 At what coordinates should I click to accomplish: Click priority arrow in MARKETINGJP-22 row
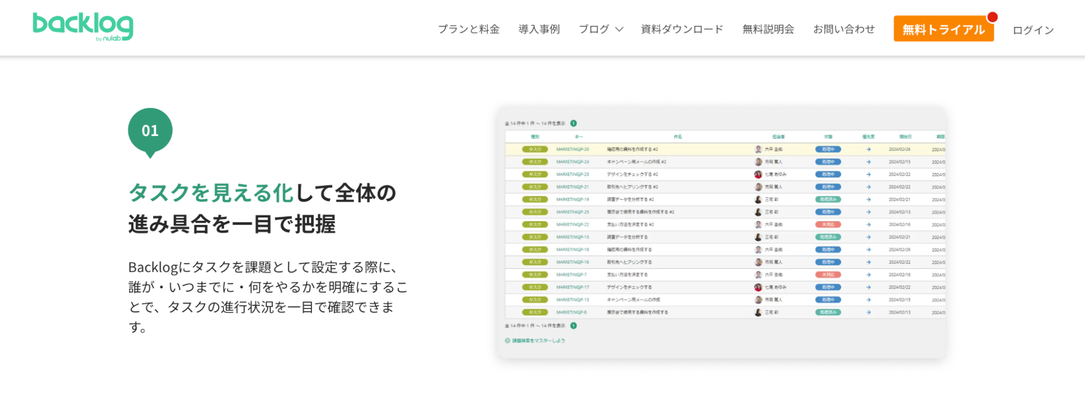click(868, 224)
